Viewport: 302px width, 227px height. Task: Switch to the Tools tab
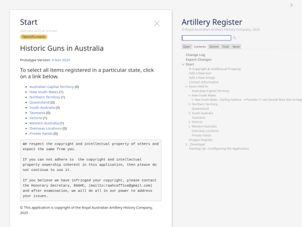click(x=225, y=47)
